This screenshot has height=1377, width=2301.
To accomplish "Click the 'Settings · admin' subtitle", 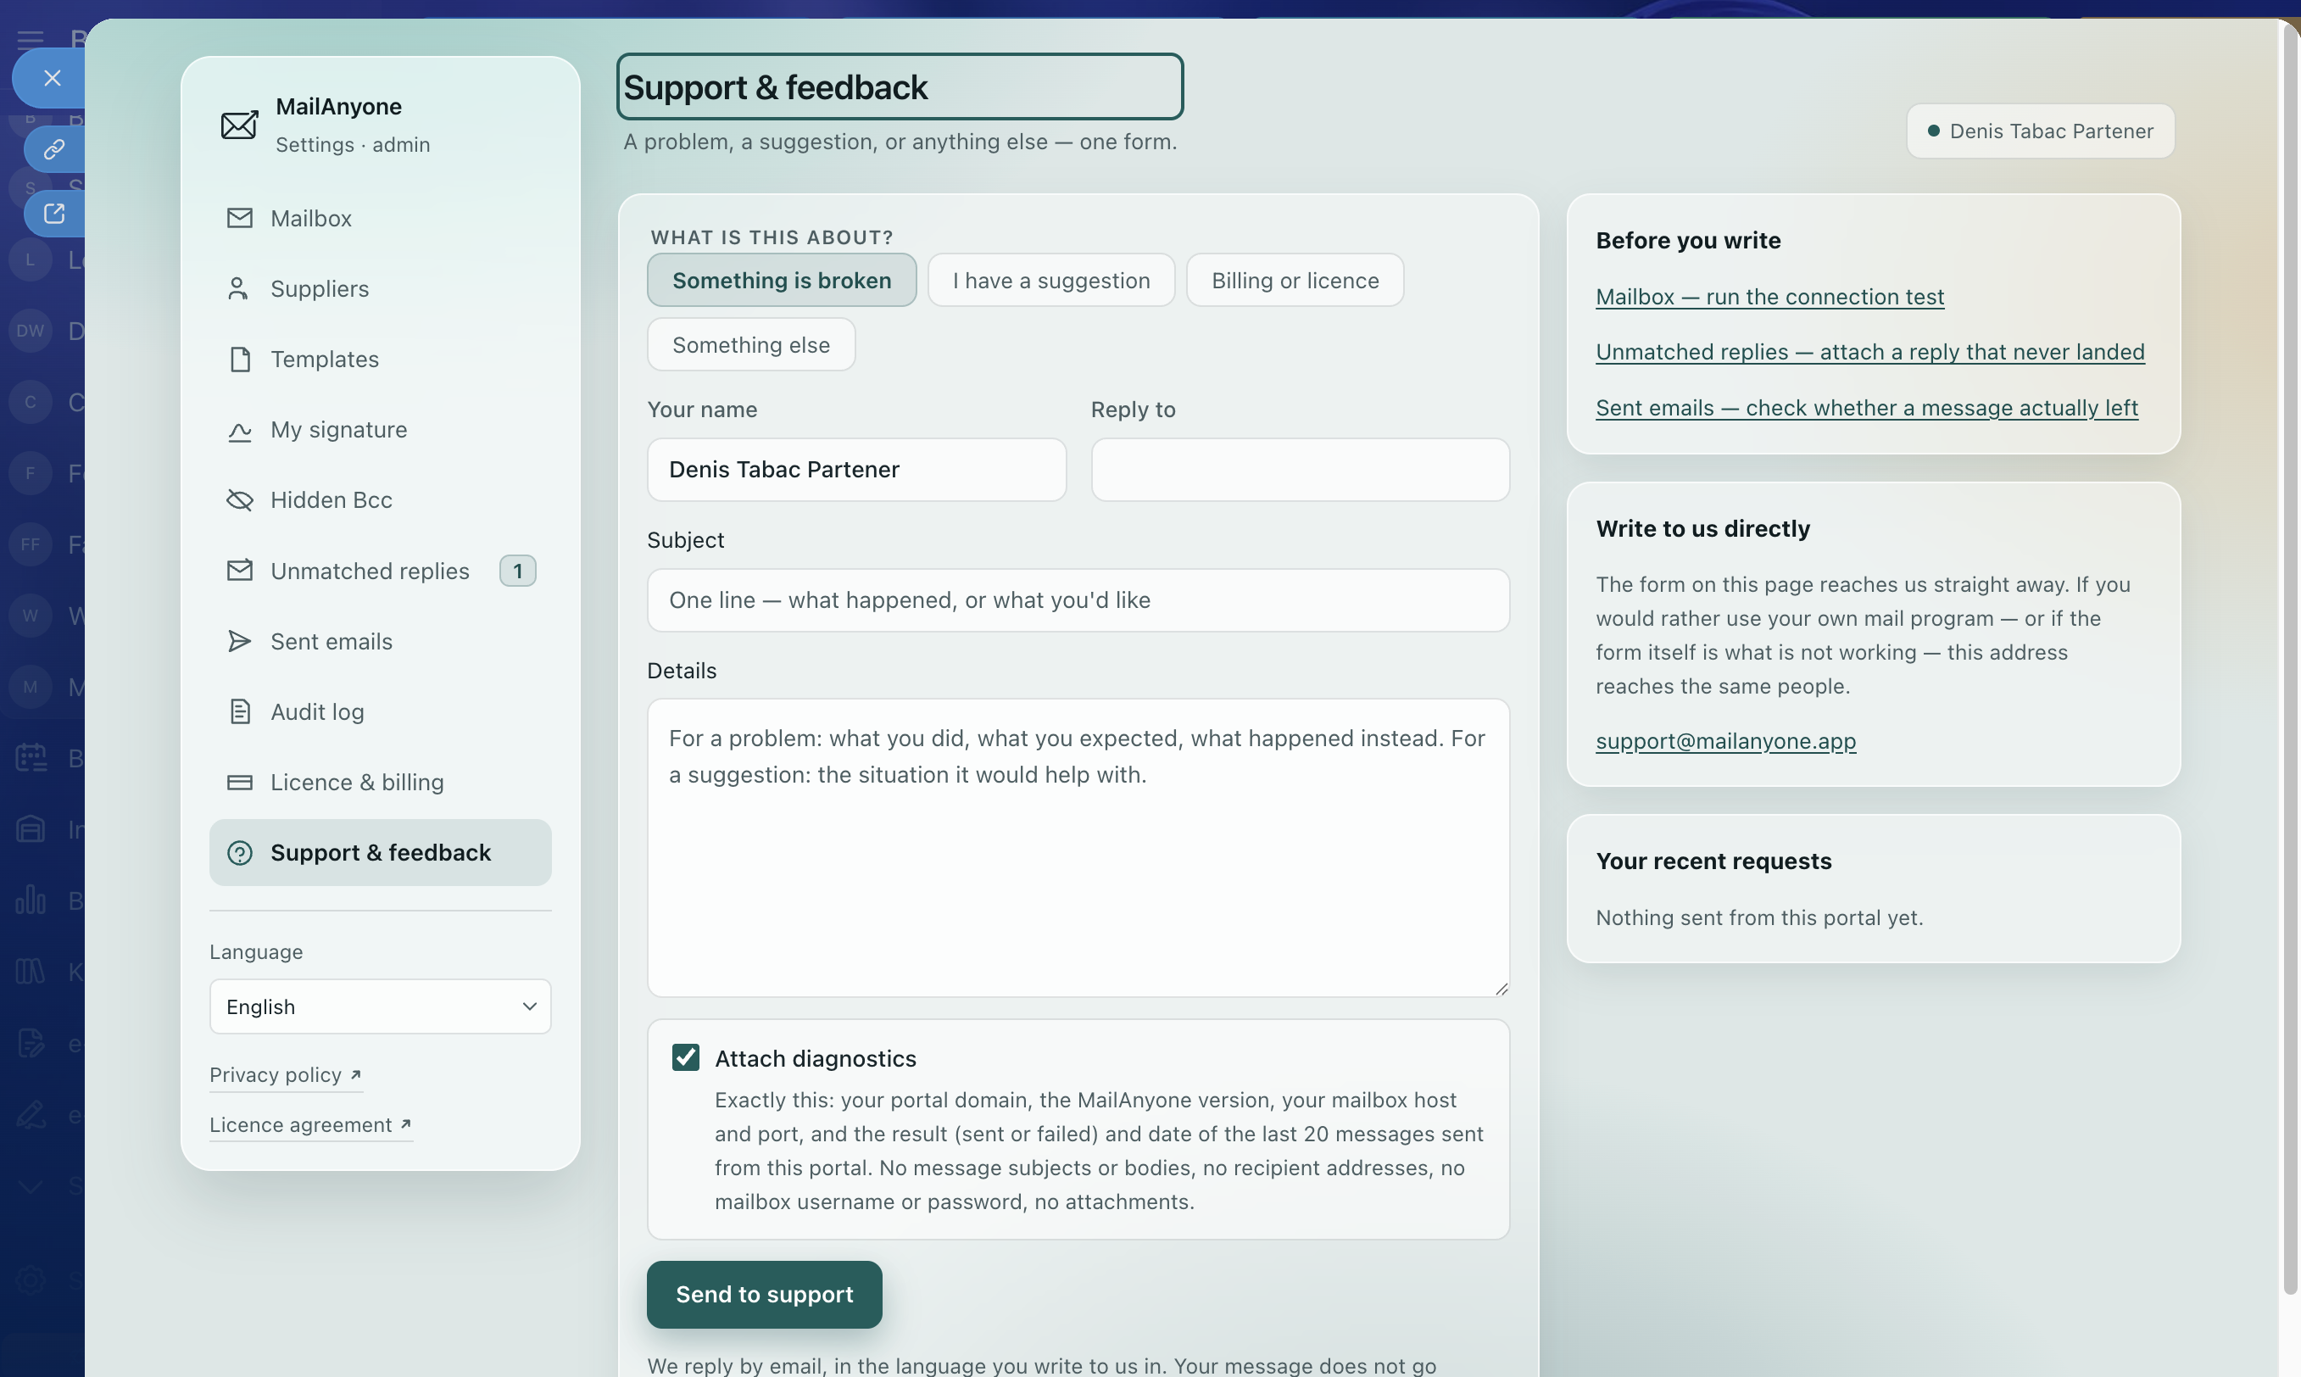I will click(353, 145).
